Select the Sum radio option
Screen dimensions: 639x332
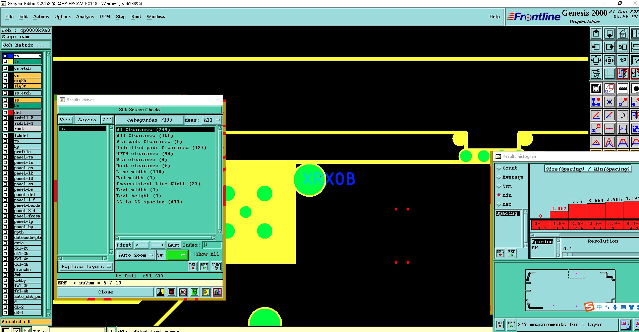coord(499,186)
